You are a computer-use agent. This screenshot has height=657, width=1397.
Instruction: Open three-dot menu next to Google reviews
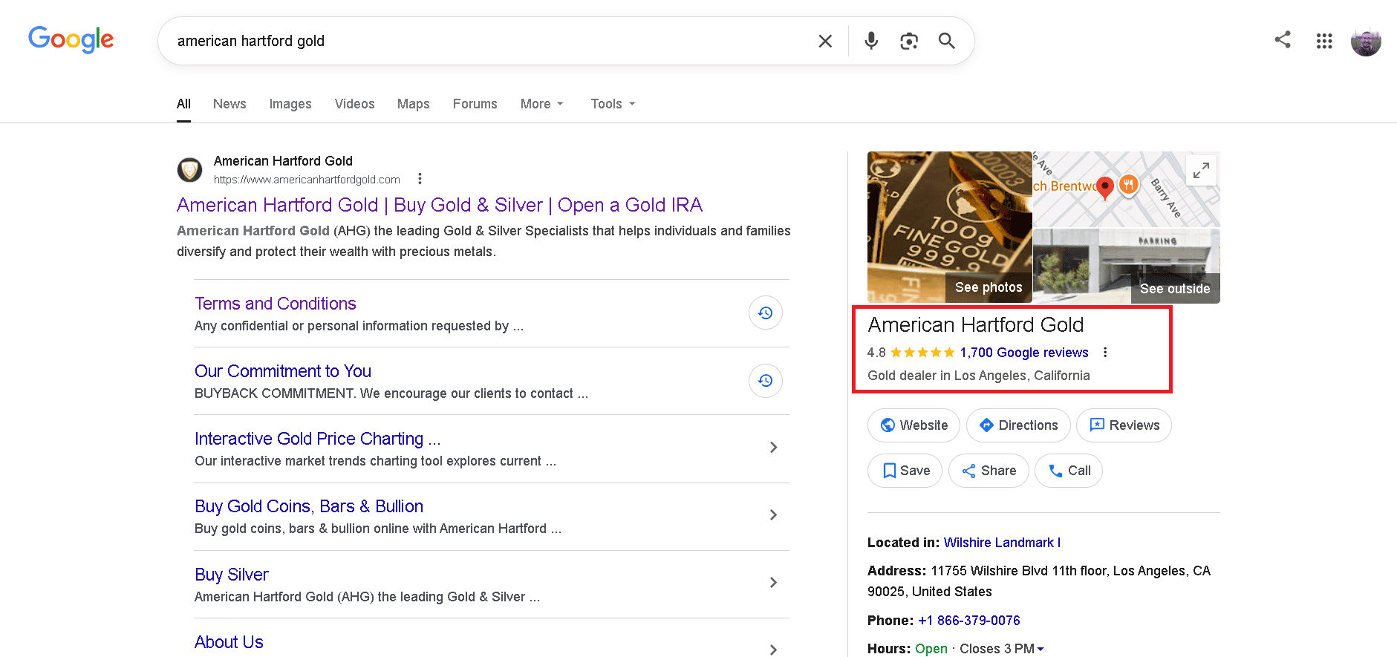1105,353
